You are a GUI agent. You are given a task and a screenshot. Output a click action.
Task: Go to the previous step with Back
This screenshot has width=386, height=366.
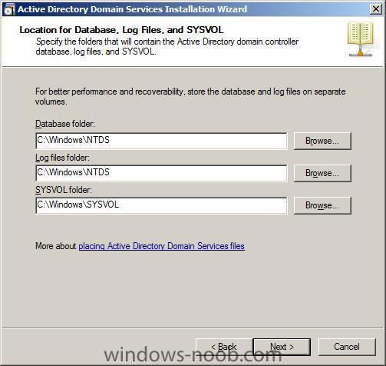point(224,347)
